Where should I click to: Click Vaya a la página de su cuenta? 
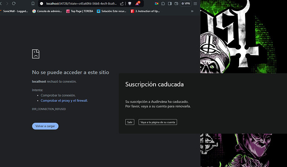point(158,122)
